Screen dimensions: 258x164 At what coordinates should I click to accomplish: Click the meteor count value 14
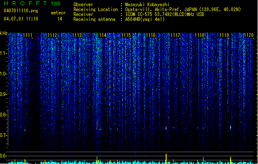[59, 19]
